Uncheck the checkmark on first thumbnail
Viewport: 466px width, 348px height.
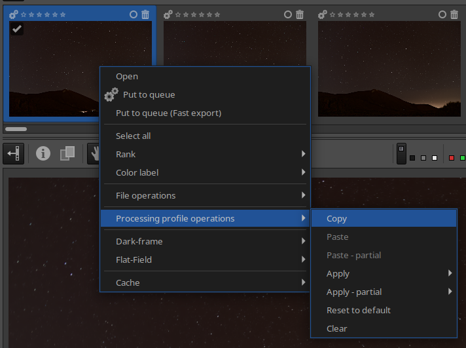tap(17, 29)
